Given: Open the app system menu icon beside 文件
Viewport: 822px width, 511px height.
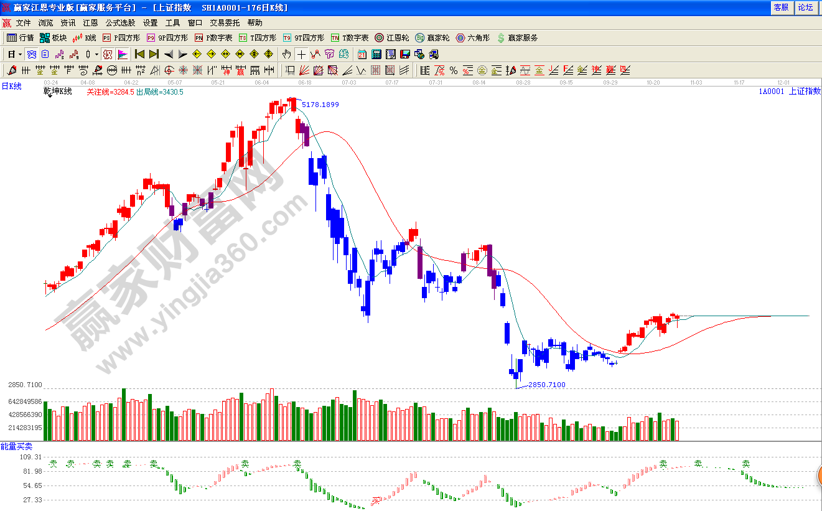Looking at the screenshot, I should click(7, 23).
